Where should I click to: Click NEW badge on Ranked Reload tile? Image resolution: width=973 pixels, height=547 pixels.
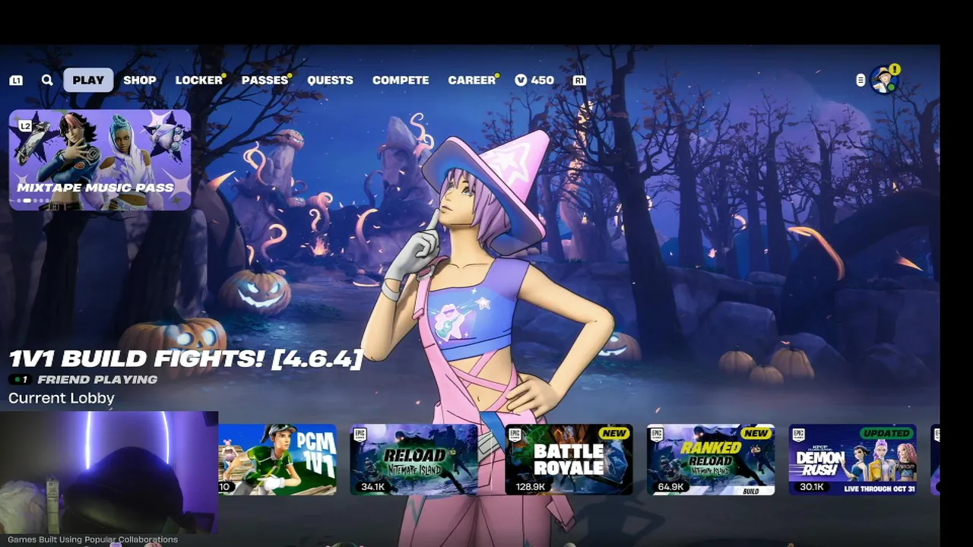[756, 433]
